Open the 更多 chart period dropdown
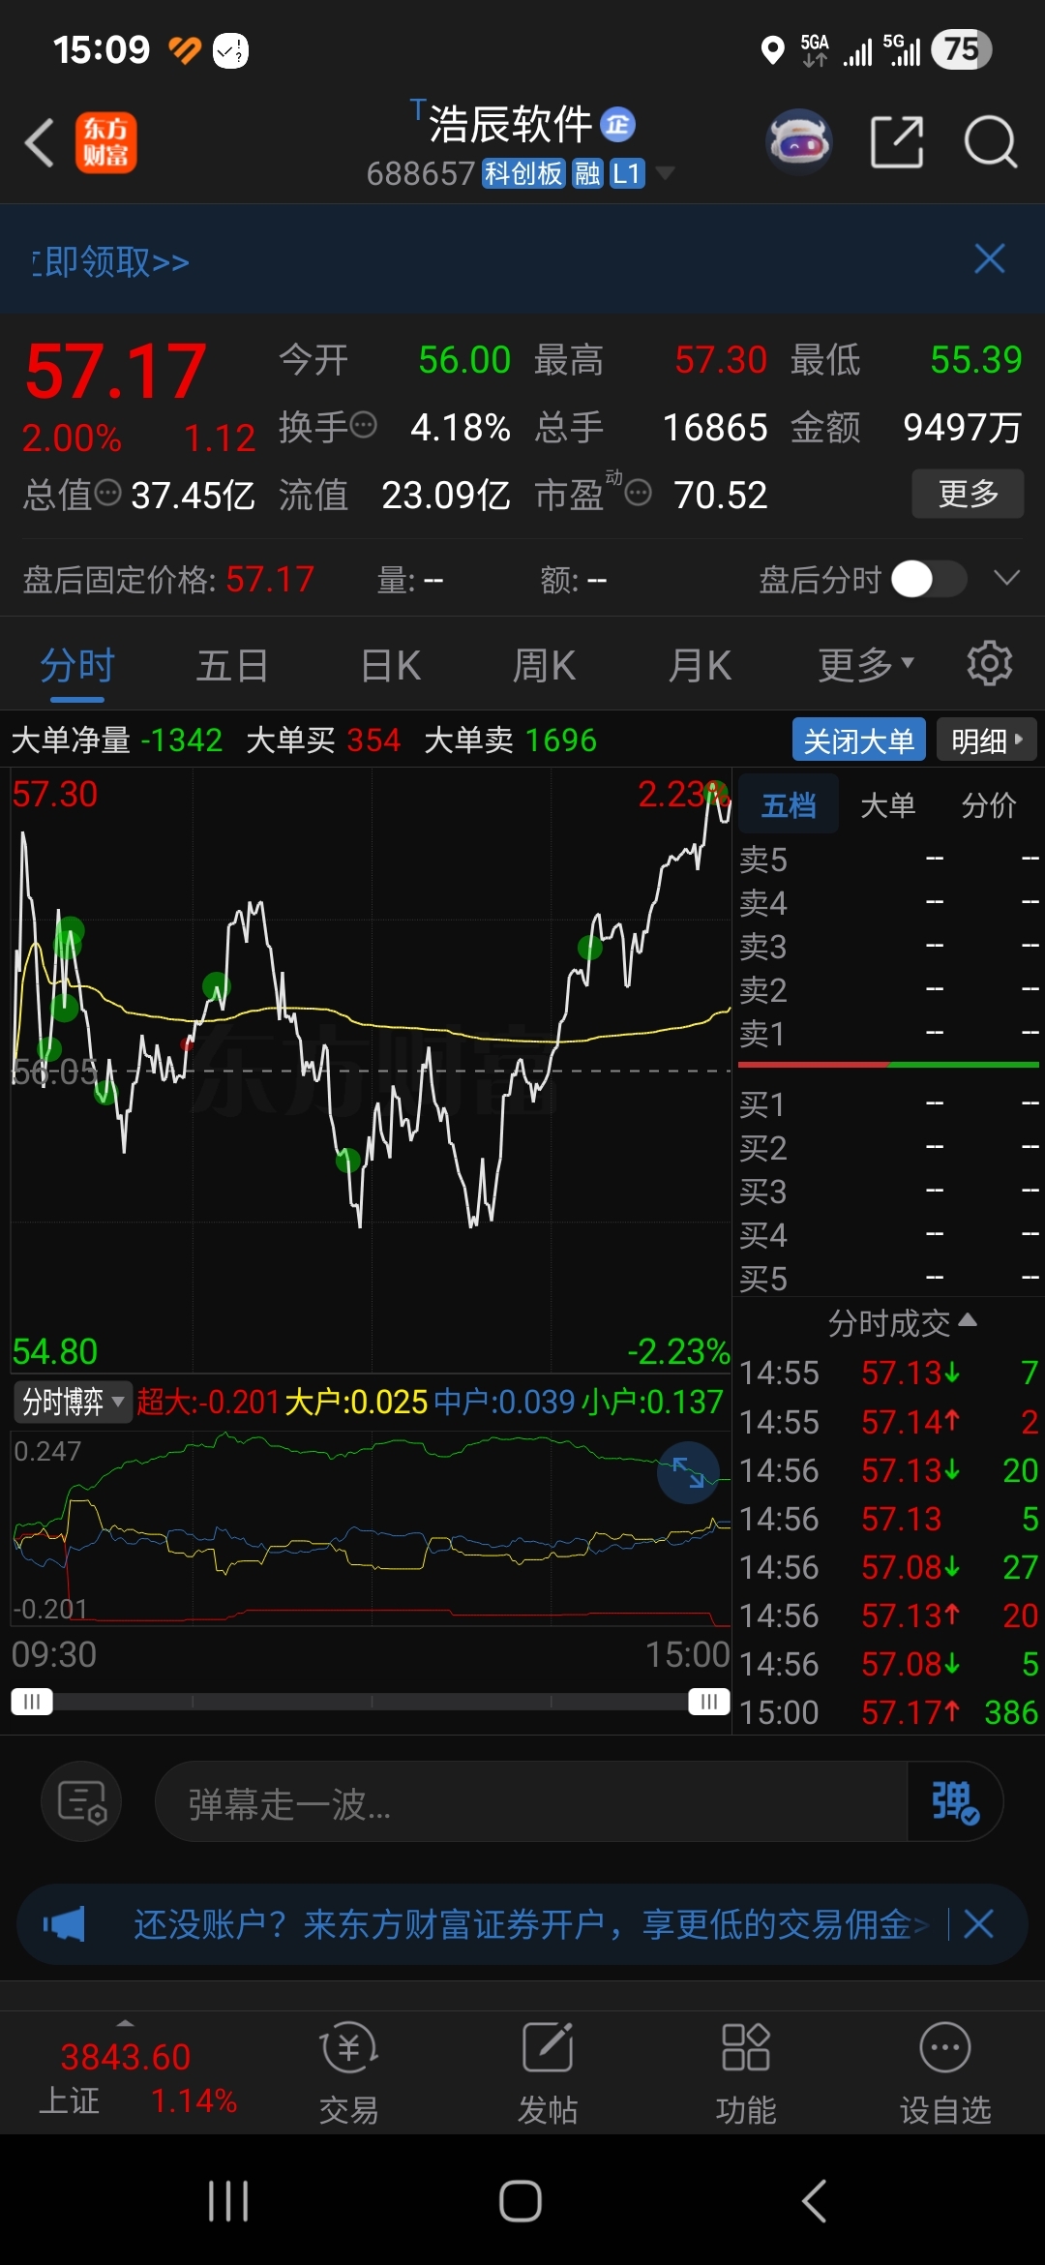Screen dimensions: 1045x2265 tap(866, 665)
